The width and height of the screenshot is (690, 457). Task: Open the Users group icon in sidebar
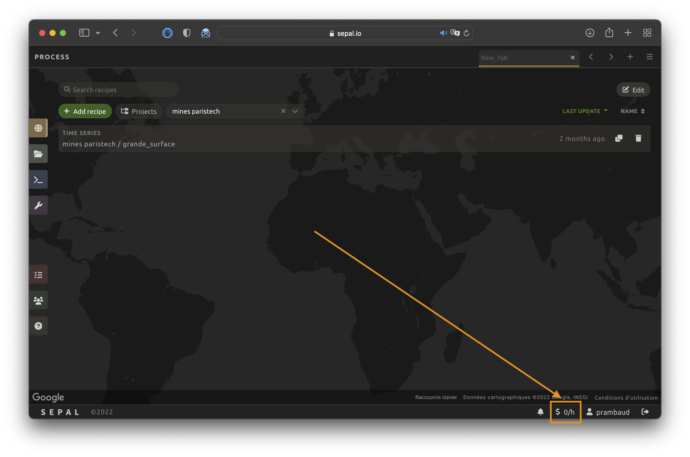tap(38, 300)
